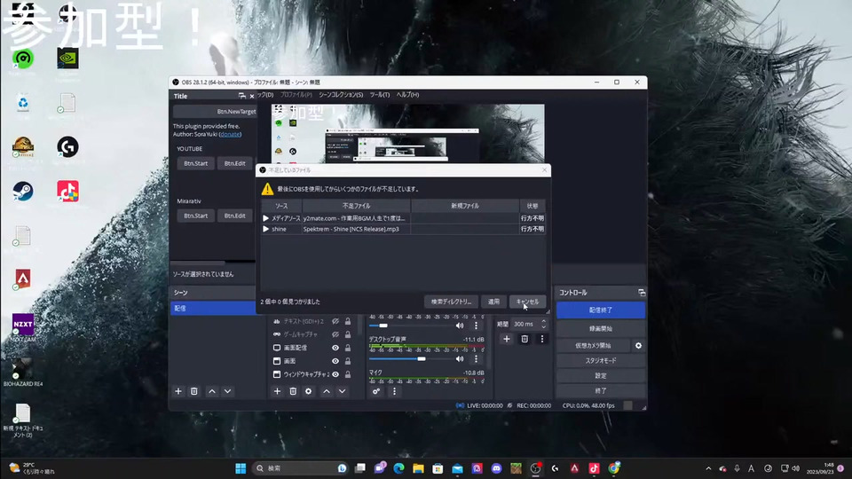Click Btn.Start under YOUTUBE
The image size is (852, 479).
(x=195, y=163)
